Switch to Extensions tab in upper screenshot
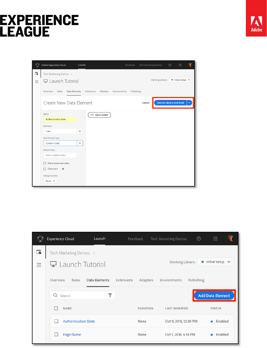267x348 pixels. pos(90,91)
